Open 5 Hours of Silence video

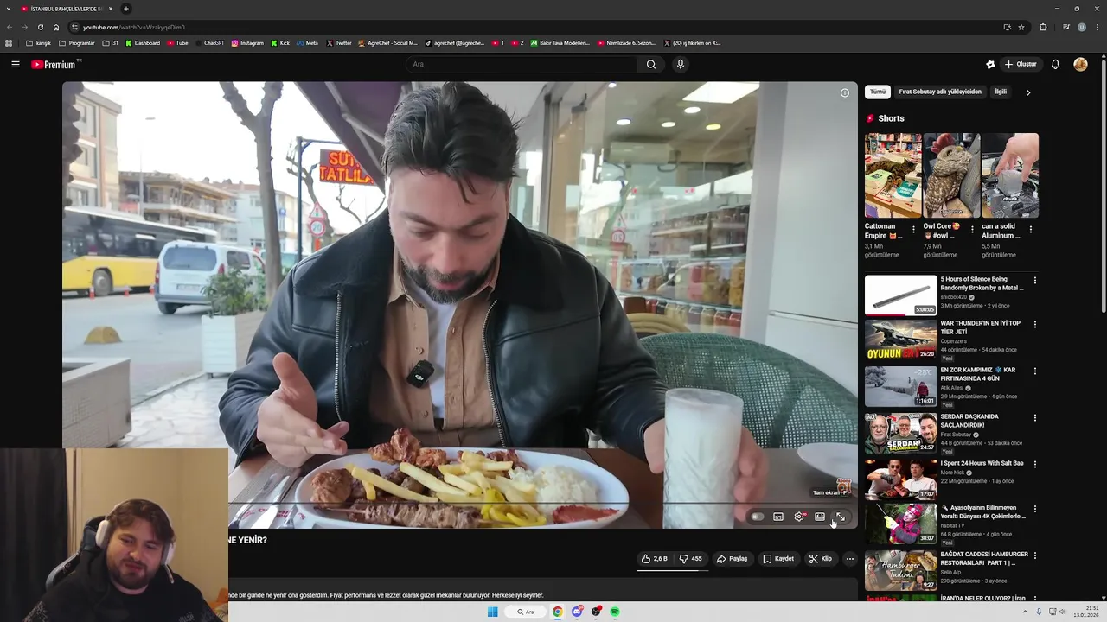[x=901, y=295]
